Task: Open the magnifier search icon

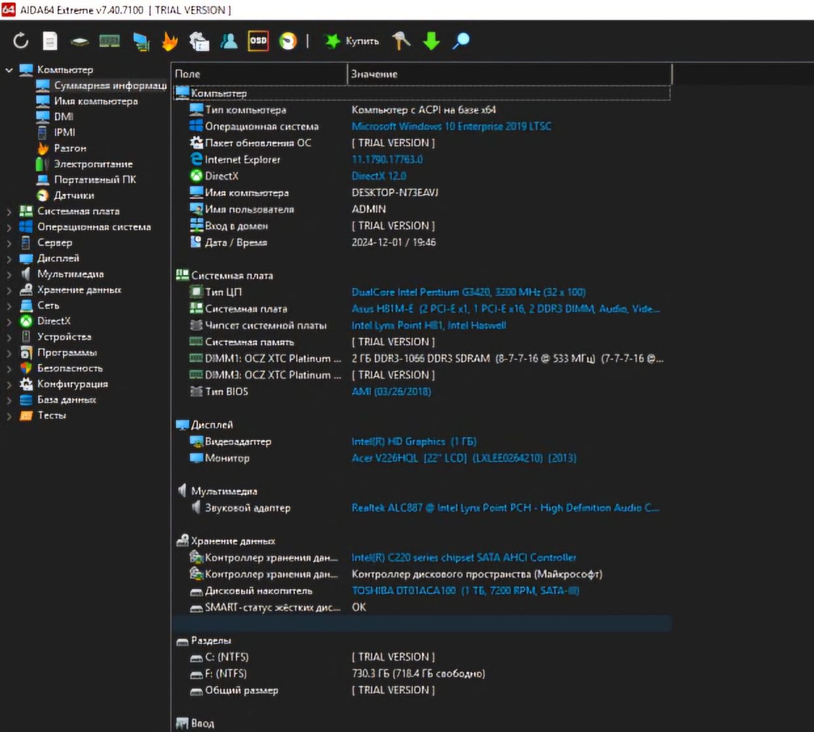Action: click(461, 41)
